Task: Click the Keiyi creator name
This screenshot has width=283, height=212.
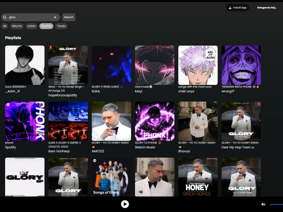Action: pyautogui.click(x=139, y=91)
